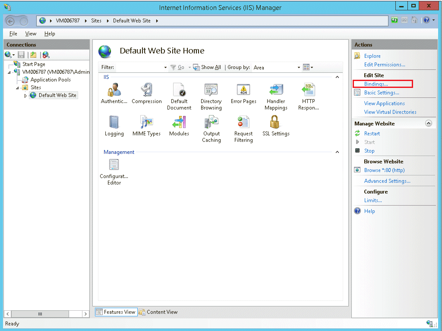The width and height of the screenshot is (442, 331).
Task: Collapse the VM006787 server node
Action: pos(9,72)
